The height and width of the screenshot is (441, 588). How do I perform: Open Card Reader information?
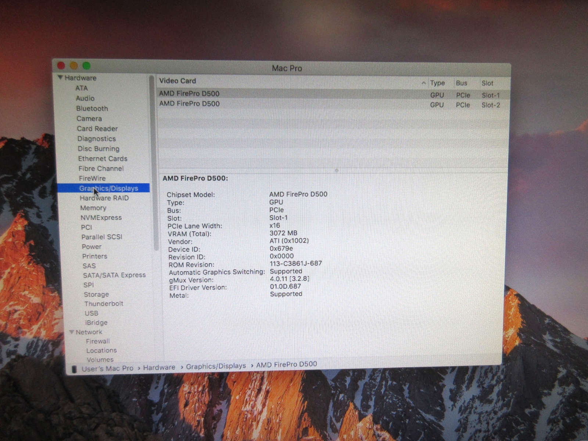[97, 129]
